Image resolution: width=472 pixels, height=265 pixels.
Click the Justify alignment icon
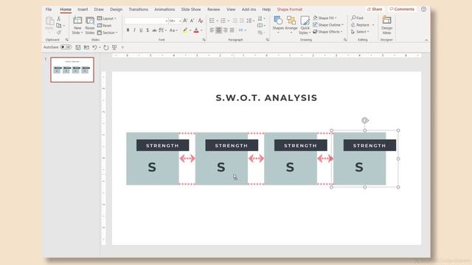click(x=232, y=30)
